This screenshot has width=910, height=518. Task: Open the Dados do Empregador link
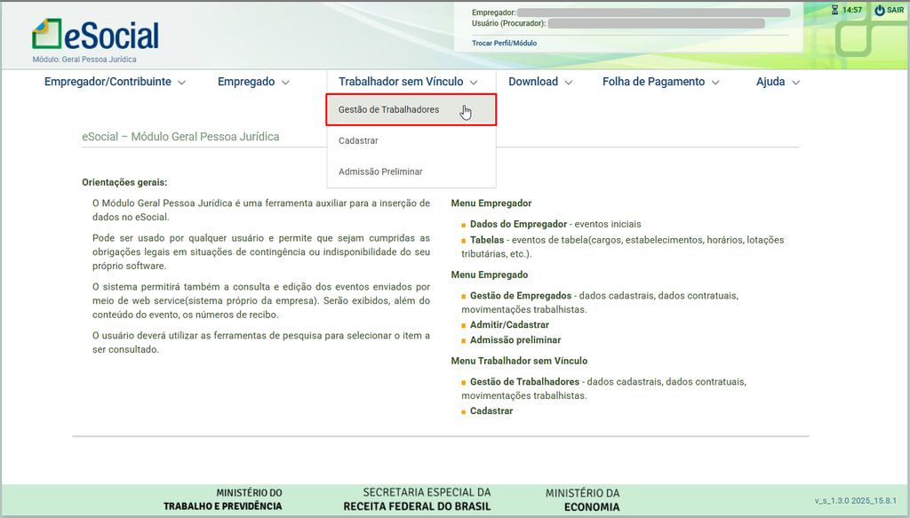point(518,224)
